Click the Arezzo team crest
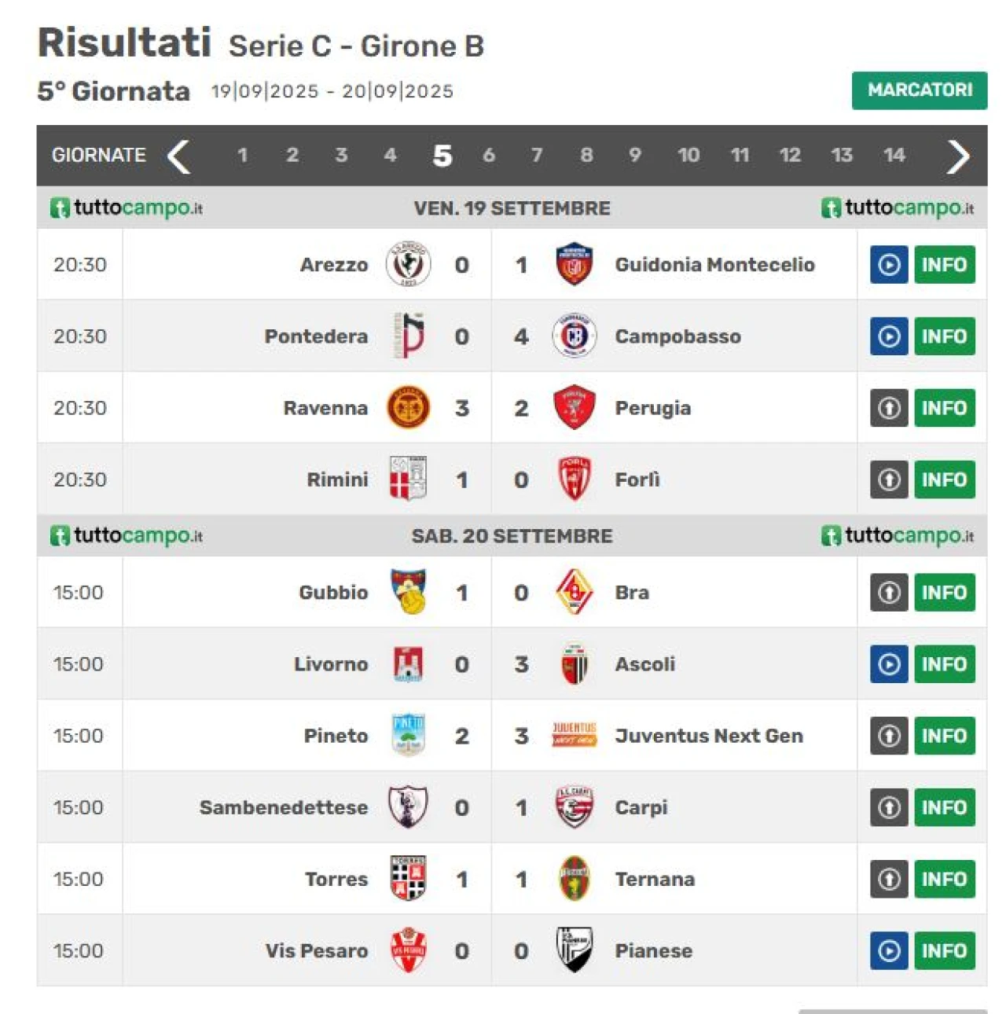 [x=408, y=264]
